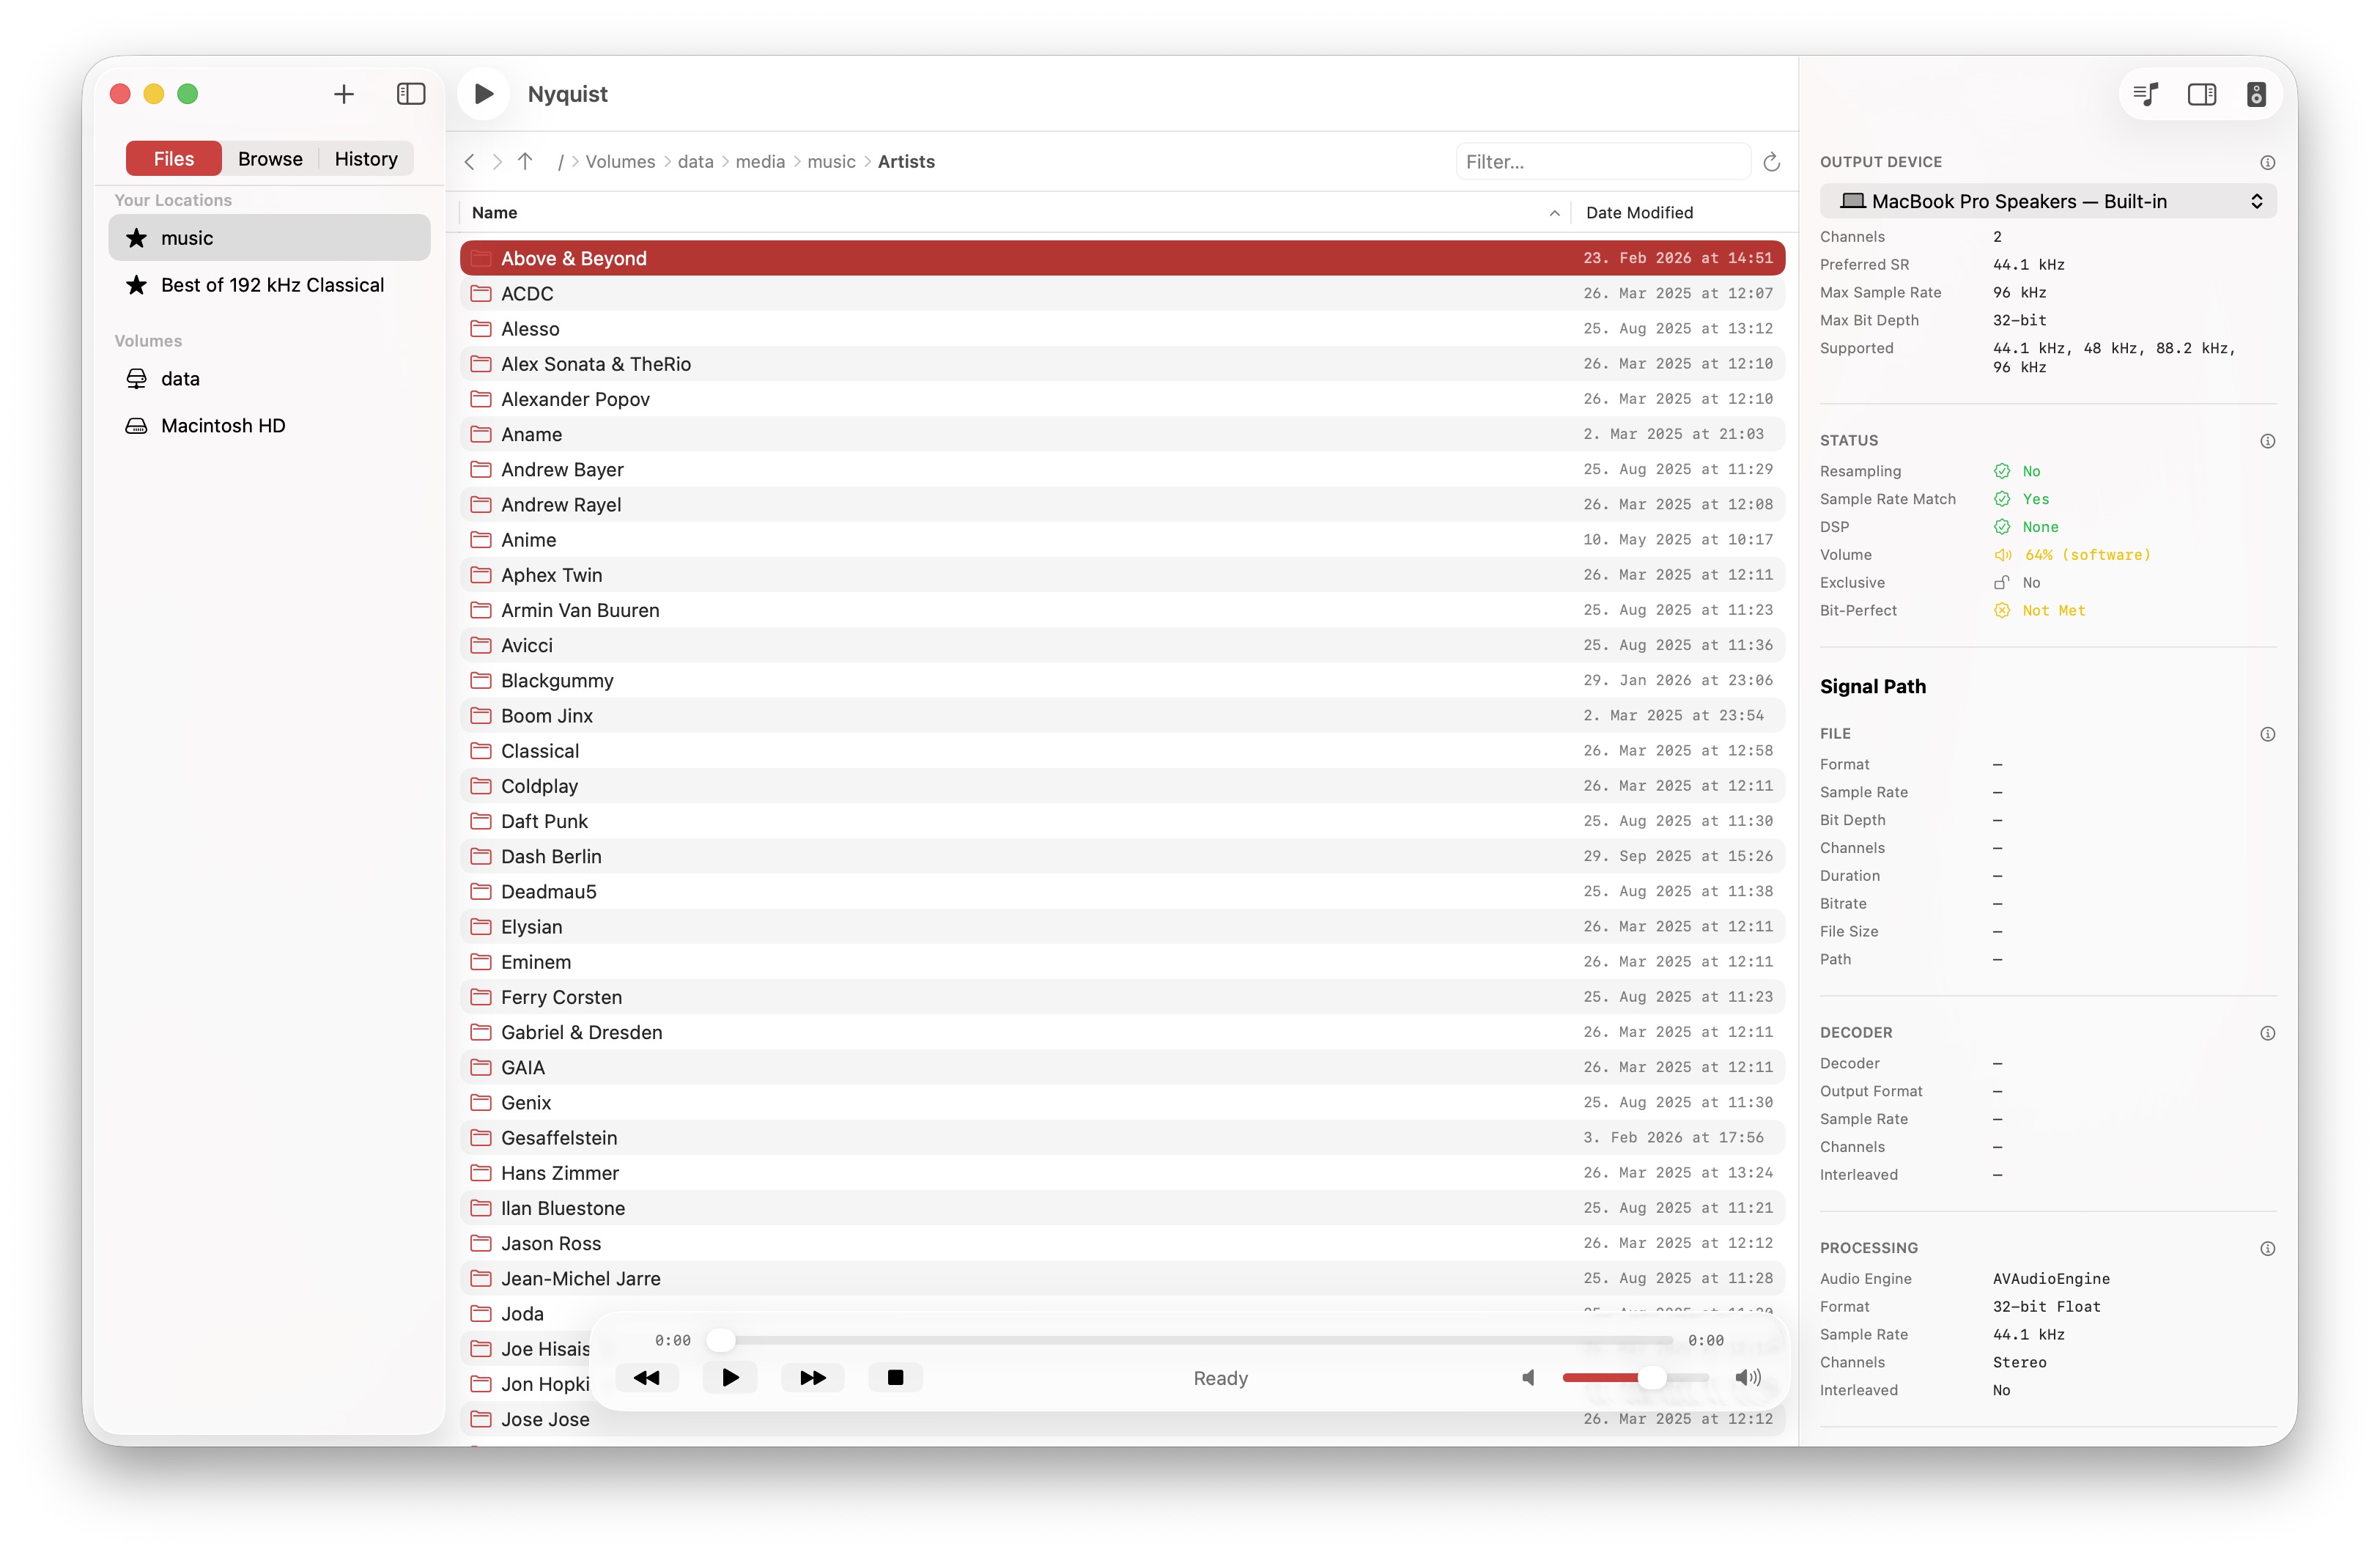Navigate to media in the breadcrumb
The height and width of the screenshot is (1555, 2380).
tap(760, 162)
